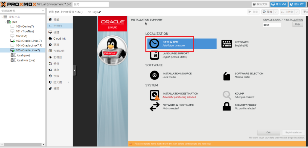Select VM 103 (Oracle-Linux-7) in tree
308x148 pixels.
[x=29, y=41]
